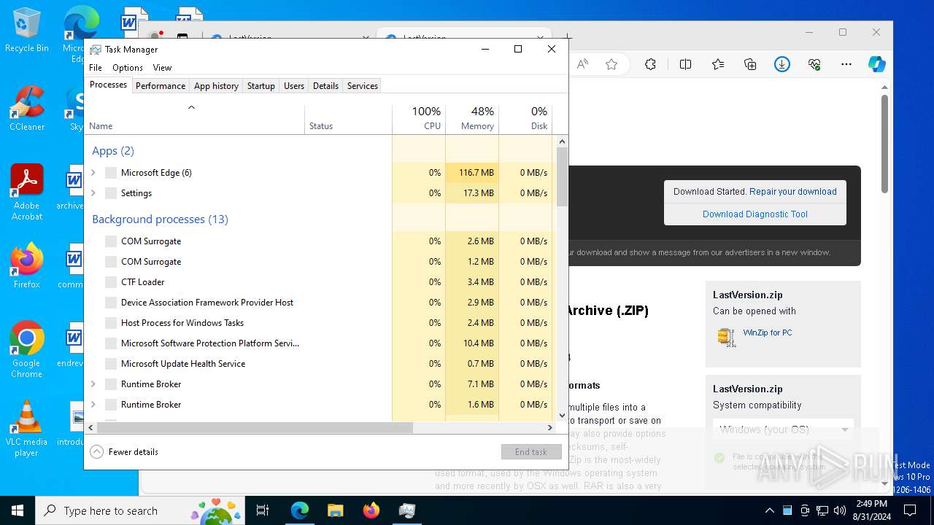Click WinZip for PC link
The width and height of the screenshot is (934, 525).
pyautogui.click(x=768, y=332)
